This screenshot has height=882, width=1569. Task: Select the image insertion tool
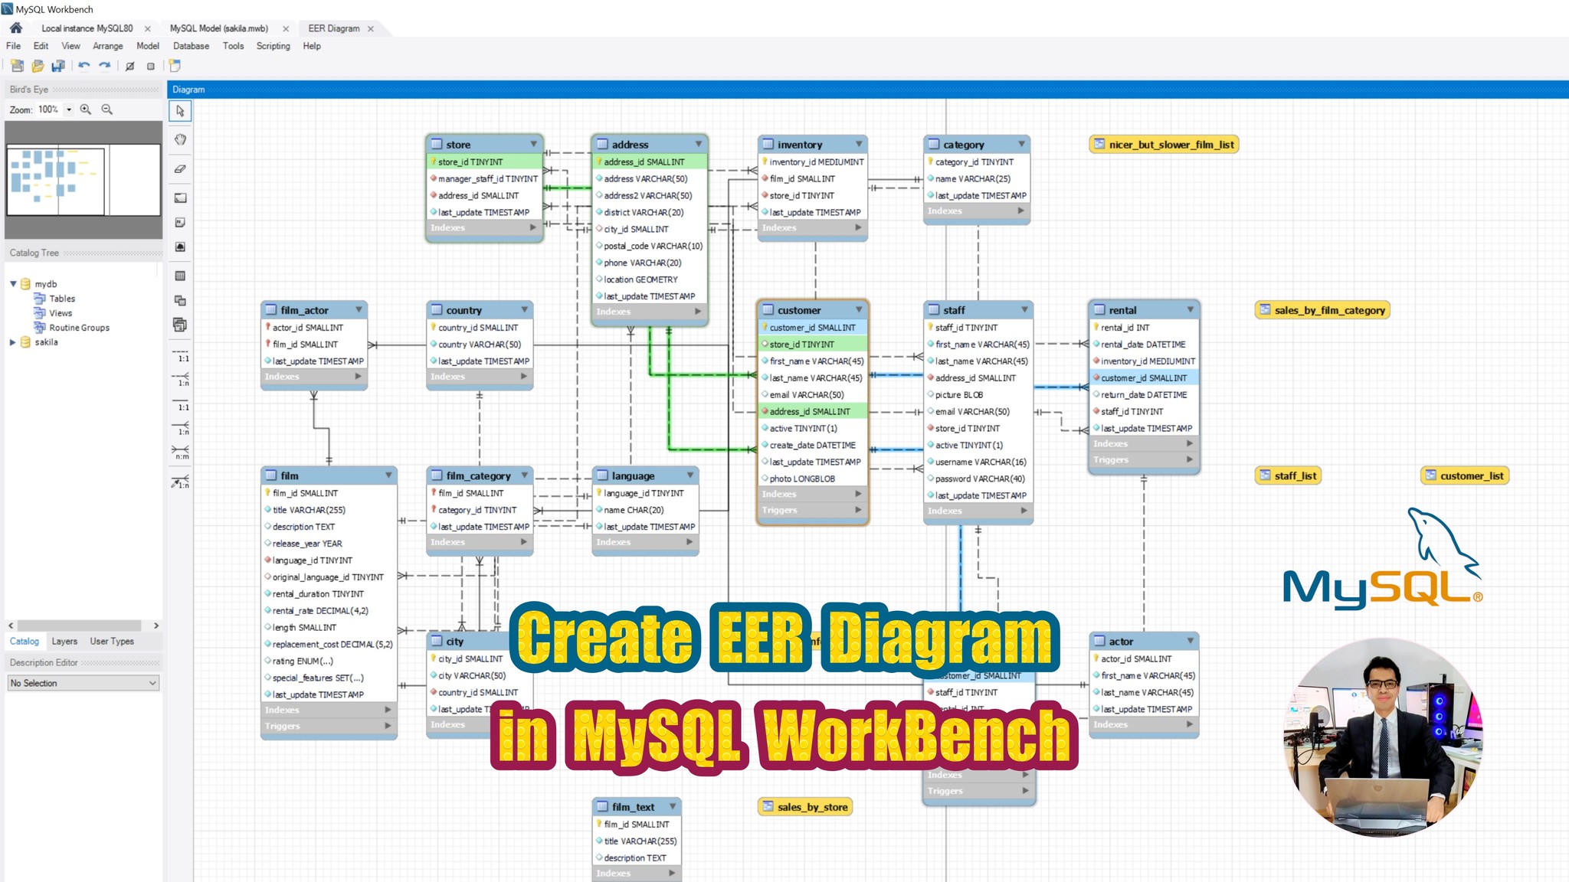180,247
